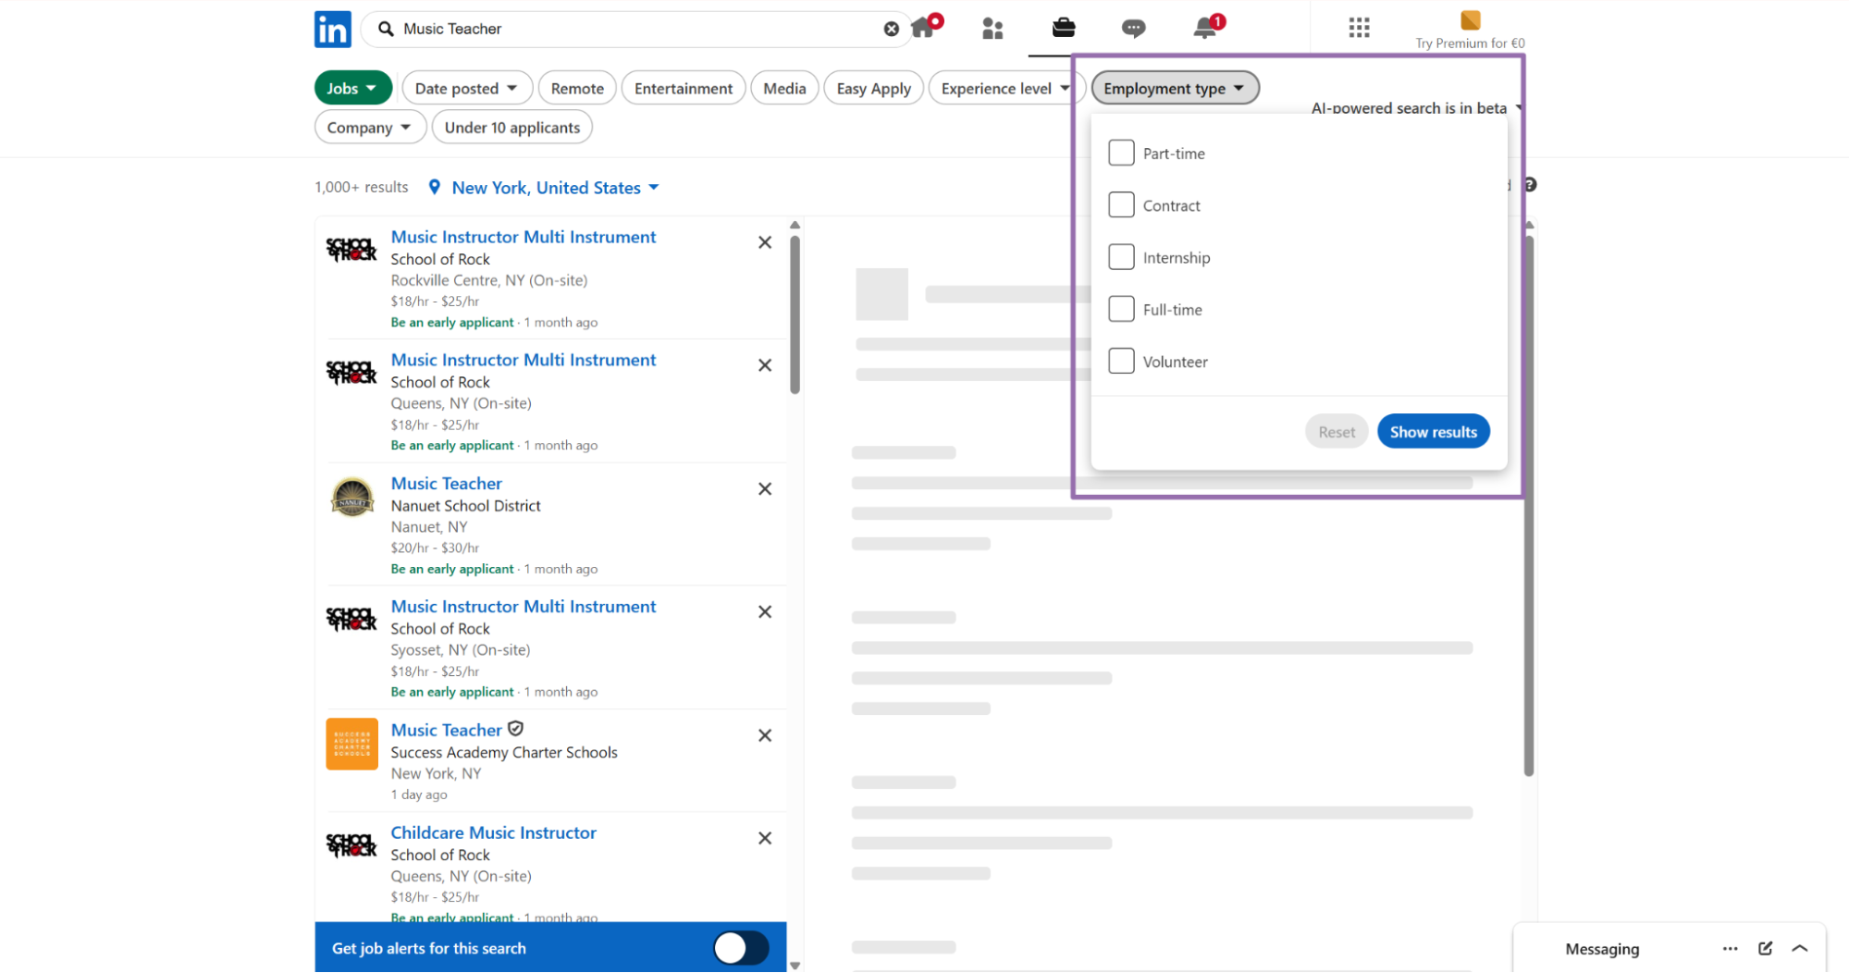Open the Date posted dropdown
This screenshot has width=1849, height=973.
466,88
